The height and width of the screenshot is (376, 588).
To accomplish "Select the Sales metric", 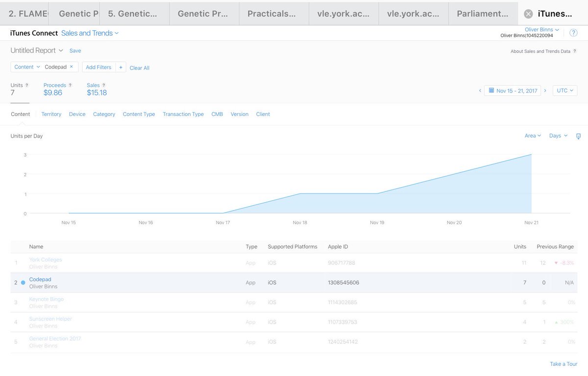I will 97,89.
